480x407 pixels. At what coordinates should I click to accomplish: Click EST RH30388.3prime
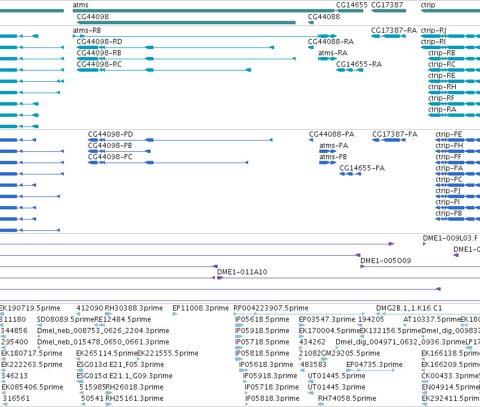[108, 314]
